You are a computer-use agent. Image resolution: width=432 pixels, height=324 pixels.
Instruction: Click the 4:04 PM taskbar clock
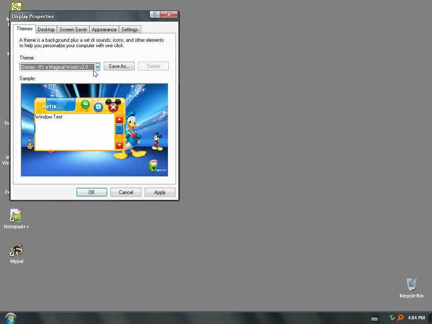click(x=416, y=318)
